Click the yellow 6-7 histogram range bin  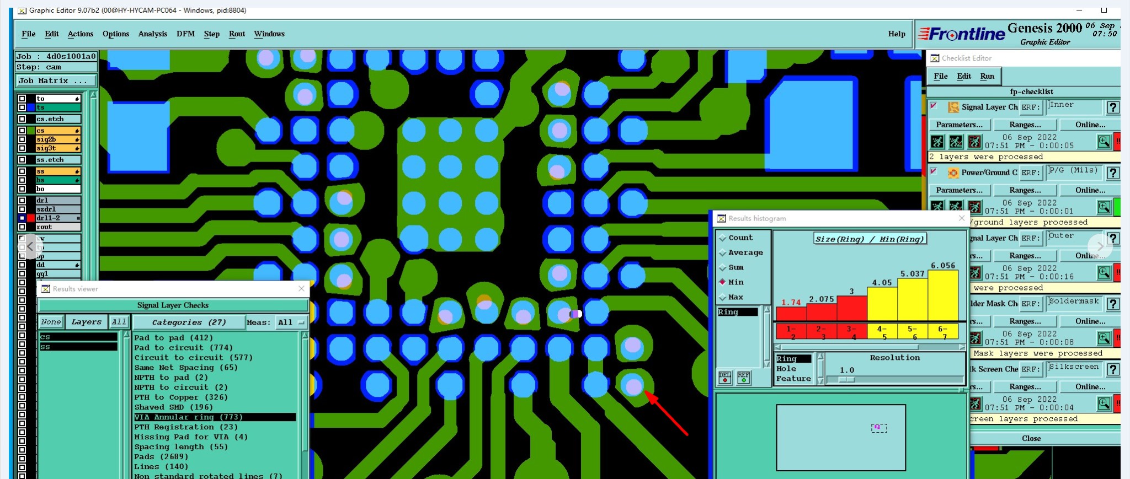(943, 332)
